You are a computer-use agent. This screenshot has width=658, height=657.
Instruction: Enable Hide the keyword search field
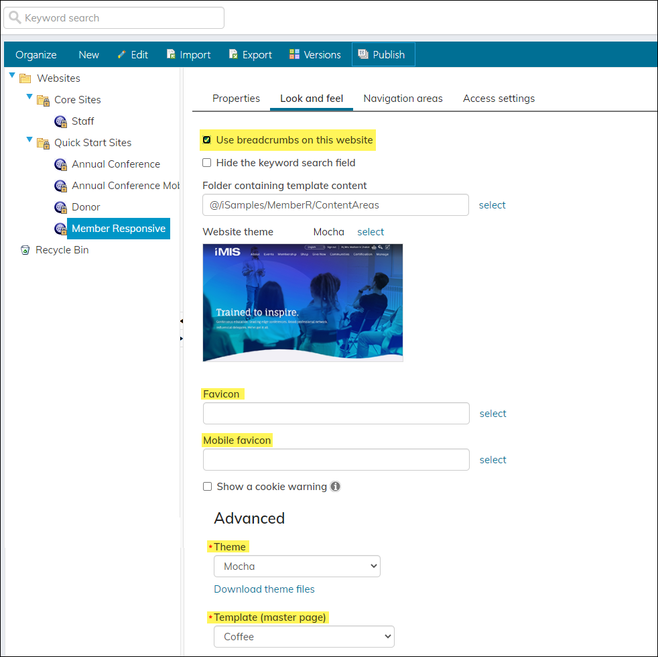click(207, 163)
